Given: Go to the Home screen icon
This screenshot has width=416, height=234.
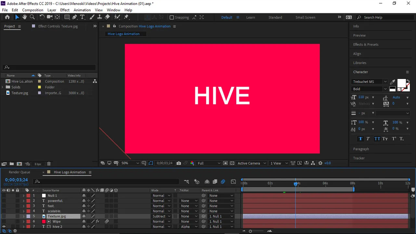Looking at the screenshot, I should 7,17.
